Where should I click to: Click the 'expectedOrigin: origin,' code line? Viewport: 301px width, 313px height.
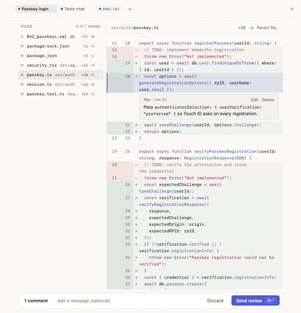(177, 224)
